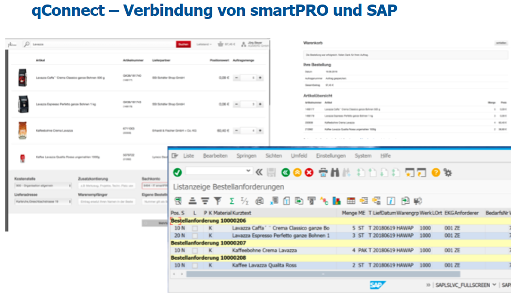This screenshot has height=294, width=511.
Task: Tick the checkbox in the Lavazza Espresso Perfetto row
Action: point(195,235)
